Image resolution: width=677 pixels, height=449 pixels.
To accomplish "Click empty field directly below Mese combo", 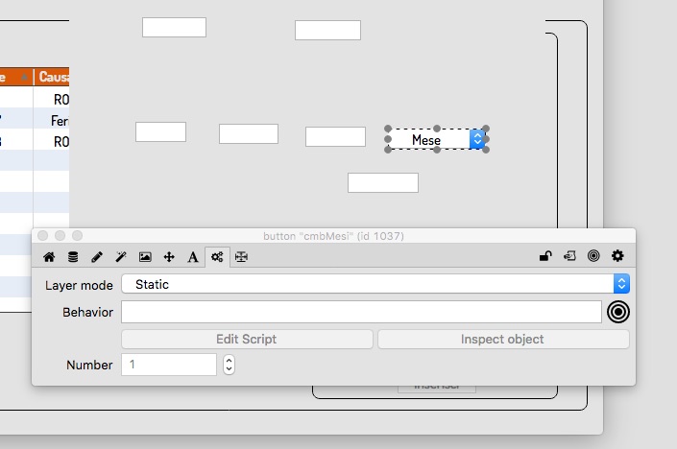I will 383,183.
